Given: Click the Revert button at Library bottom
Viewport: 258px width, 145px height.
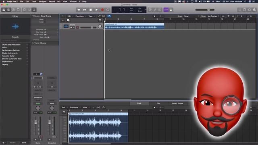Looking at the screenshot, I should (12, 143).
